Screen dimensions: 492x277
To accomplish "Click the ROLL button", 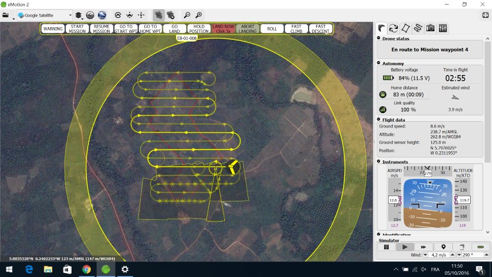I will point(272,29).
